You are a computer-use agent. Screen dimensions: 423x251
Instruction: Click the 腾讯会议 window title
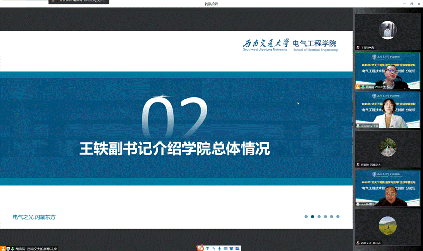[211, 4]
